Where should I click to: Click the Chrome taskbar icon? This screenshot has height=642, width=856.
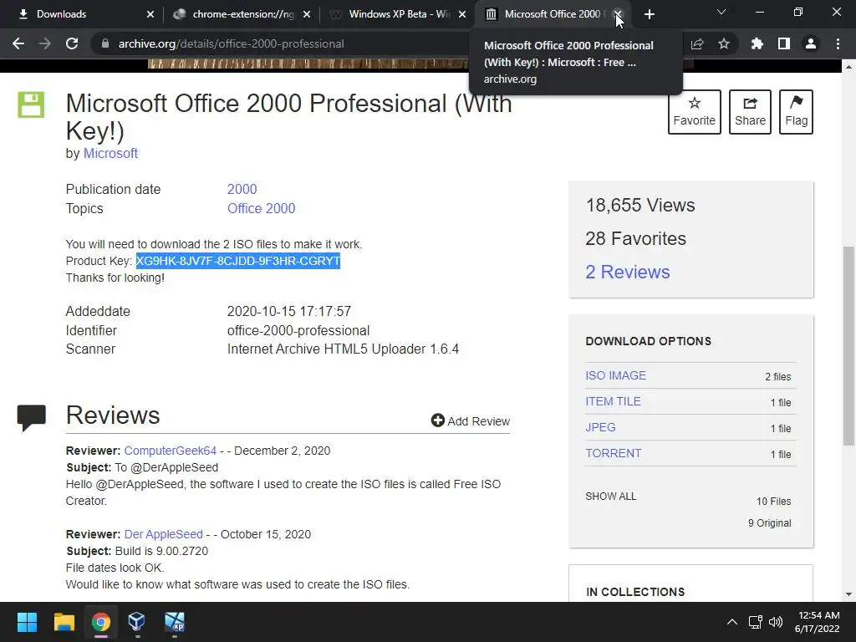coord(100,622)
